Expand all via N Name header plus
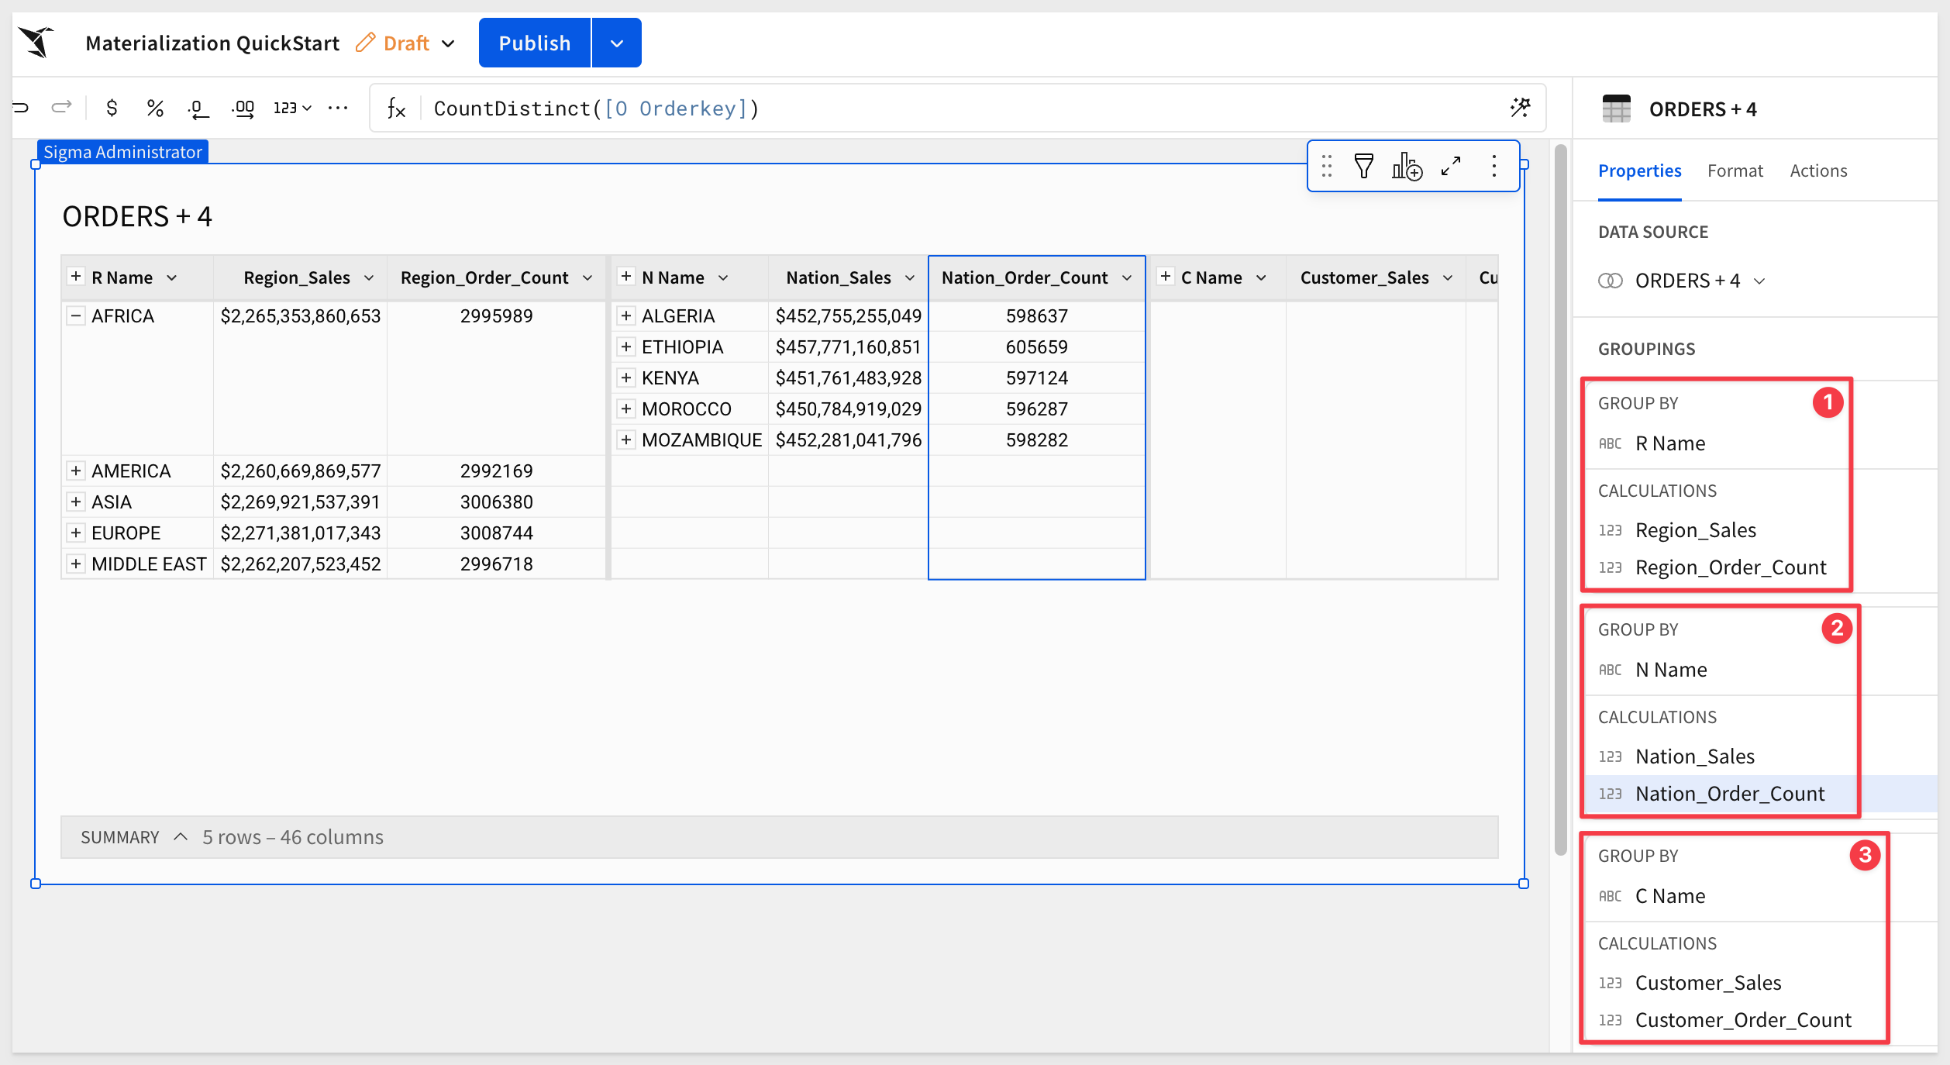The image size is (1950, 1065). pyautogui.click(x=626, y=277)
